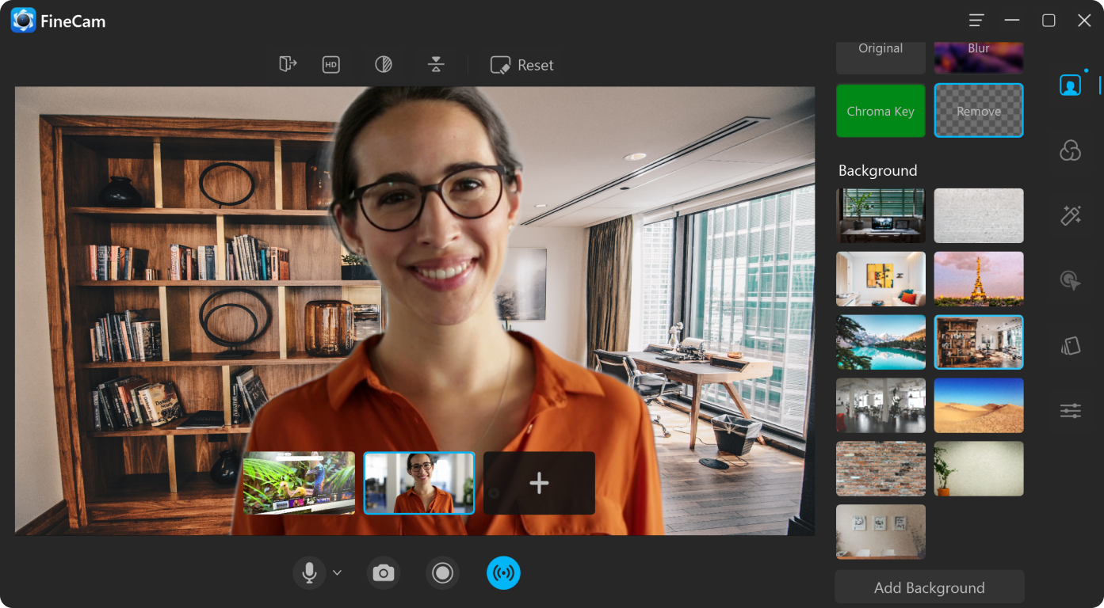Choose the bookshelf office background thumbnail
Image resolution: width=1104 pixels, height=608 pixels.
979,342
